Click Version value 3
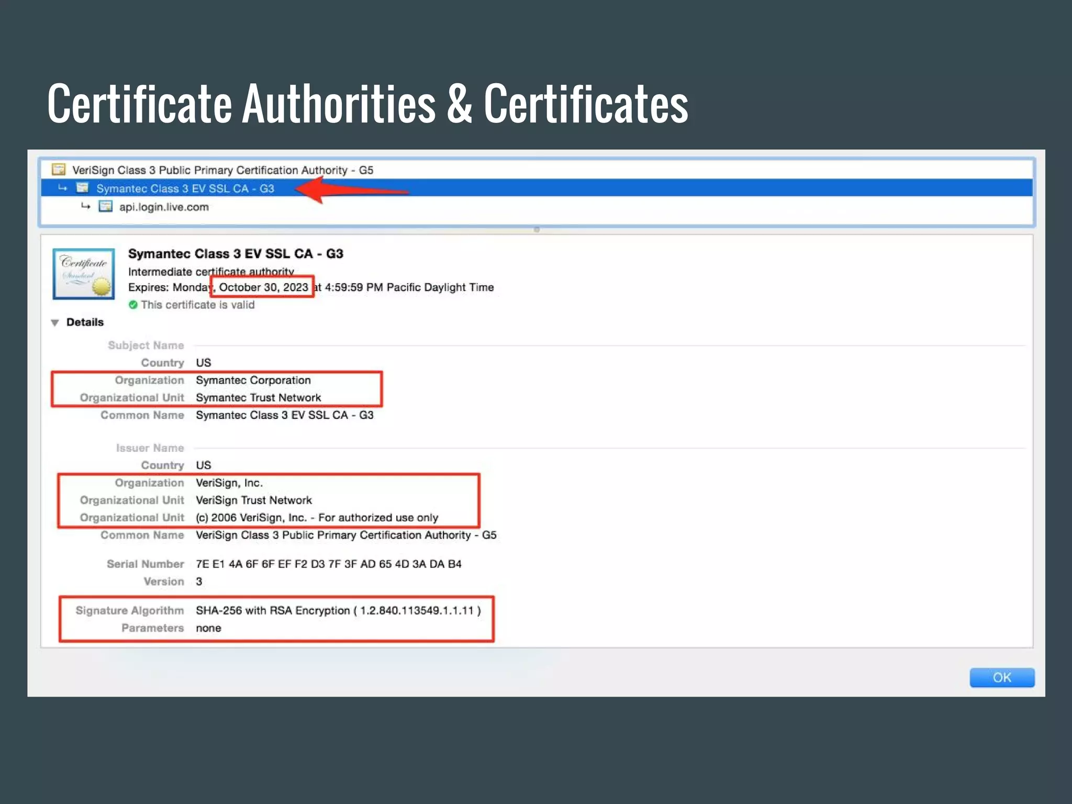Screen dimensions: 1072x804 click(199, 582)
